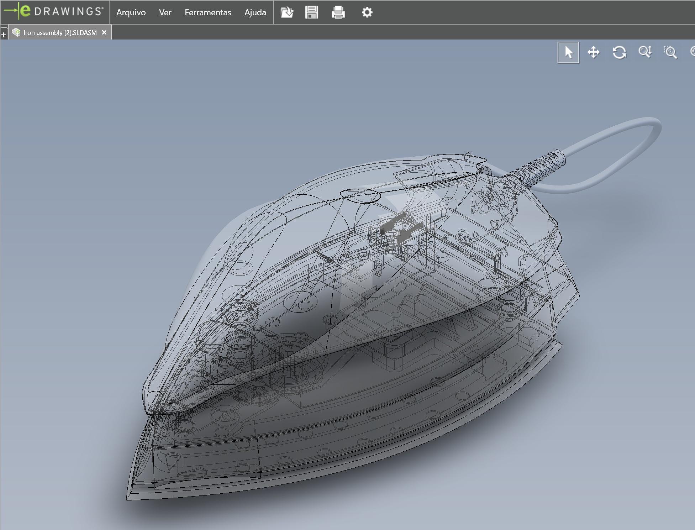This screenshot has height=530, width=695.
Task: Select the Zoom to Area tool
Action: 670,52
